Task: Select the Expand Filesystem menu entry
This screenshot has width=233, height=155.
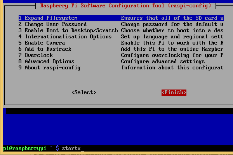Action: click(x=121, y=18)
